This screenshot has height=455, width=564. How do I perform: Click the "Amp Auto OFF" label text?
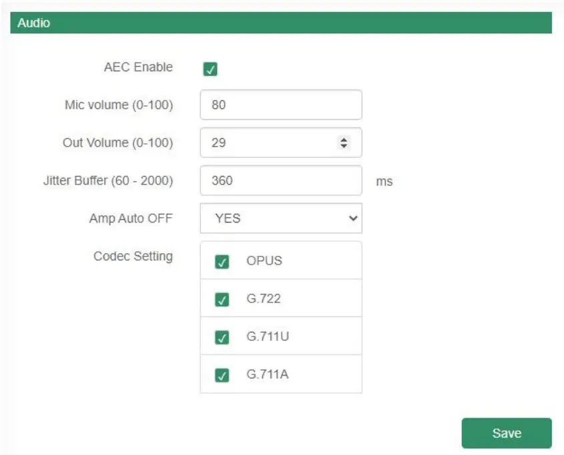(131, 219)
